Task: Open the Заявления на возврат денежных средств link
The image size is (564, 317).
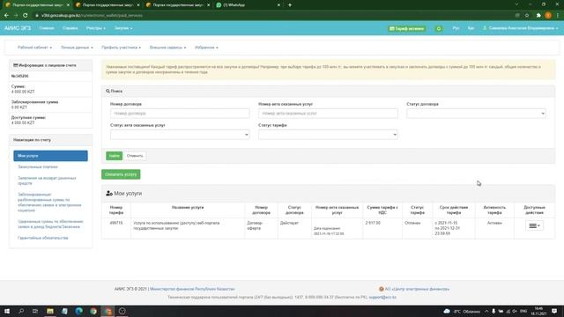Action: 47,181
